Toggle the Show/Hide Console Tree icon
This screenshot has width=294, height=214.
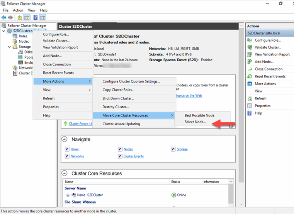pyautogui.click(x=27, y=18)
